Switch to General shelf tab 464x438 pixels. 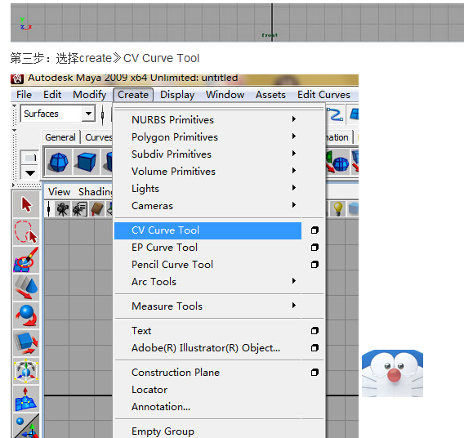tap(60, 137)
